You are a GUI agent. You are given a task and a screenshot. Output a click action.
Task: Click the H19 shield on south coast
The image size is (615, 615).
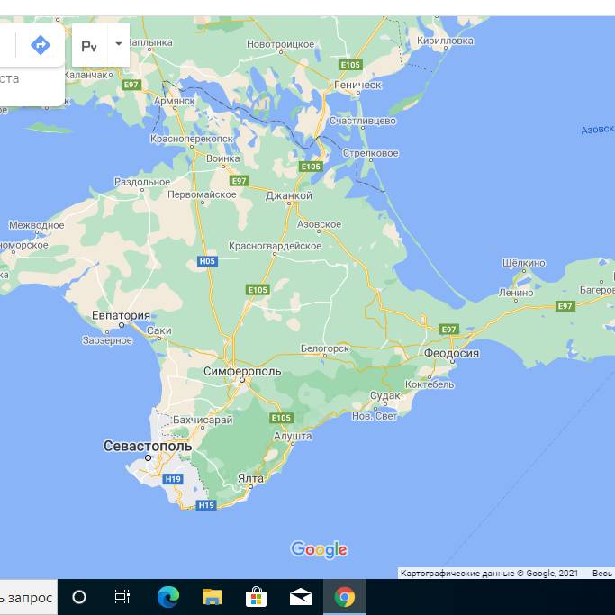click(x=206, y=505)
